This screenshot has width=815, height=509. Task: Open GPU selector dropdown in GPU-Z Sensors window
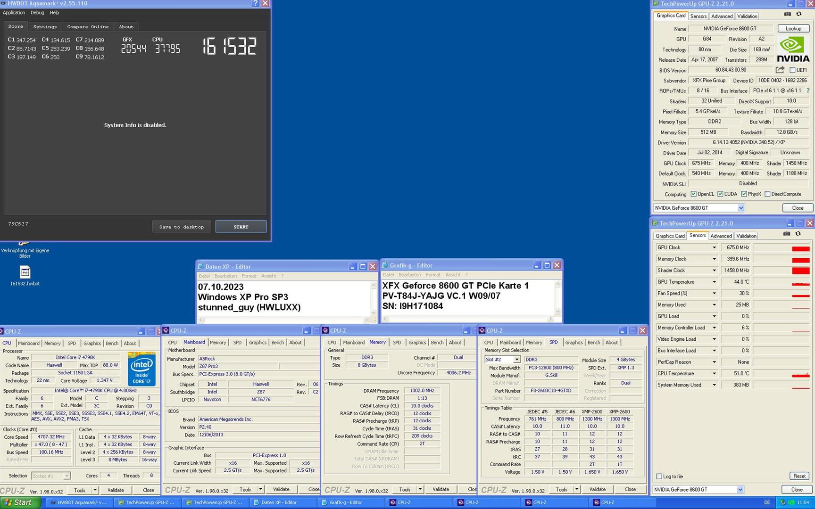click(740, 490)
